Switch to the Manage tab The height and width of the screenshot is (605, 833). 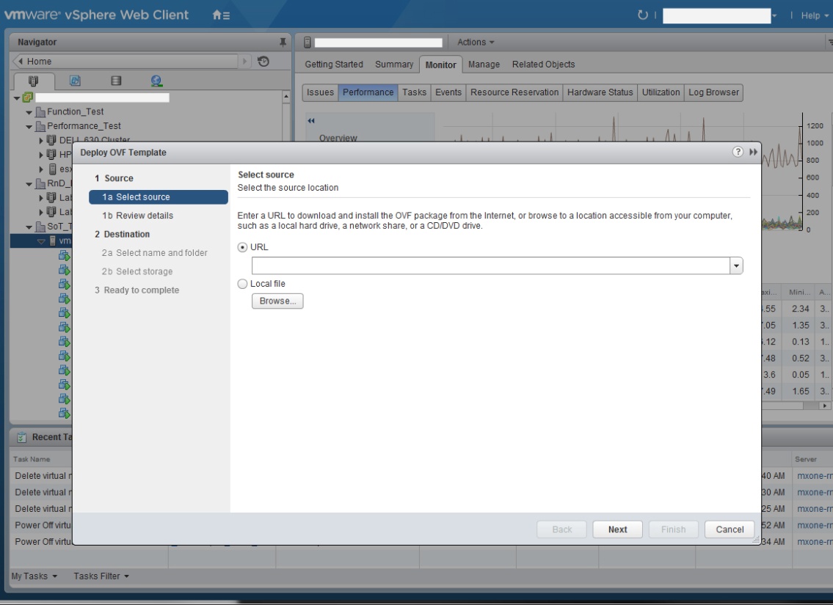coord(484,65)
